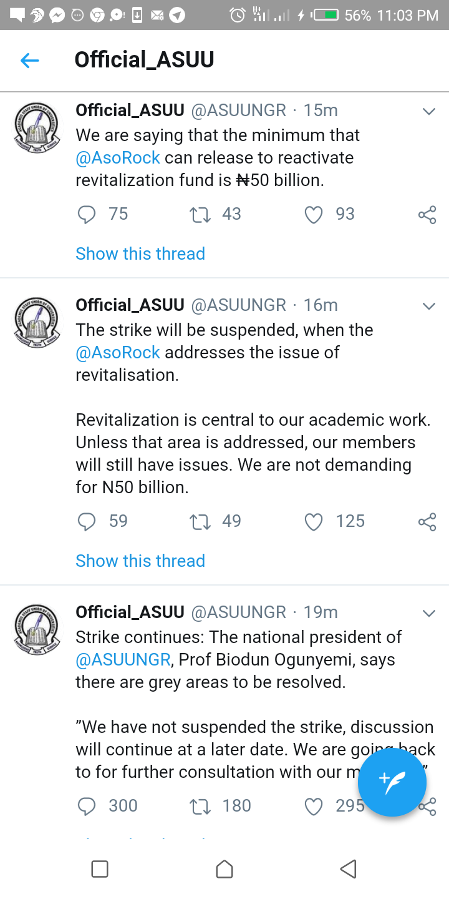
Task: Tap the back arrow in header
Action: (29, 60)
